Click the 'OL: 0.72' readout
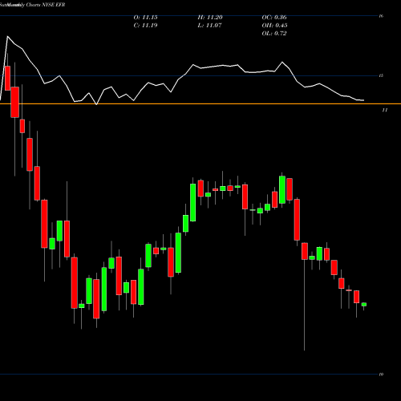 point(274,34)
